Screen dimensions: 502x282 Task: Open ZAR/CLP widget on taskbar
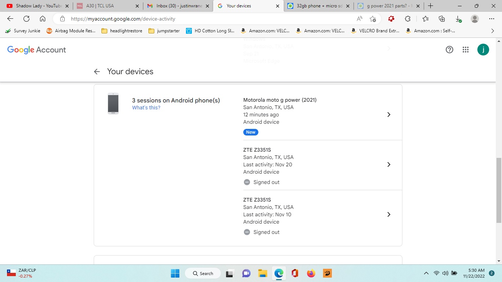pyautogui.click(x=22, y=273)
